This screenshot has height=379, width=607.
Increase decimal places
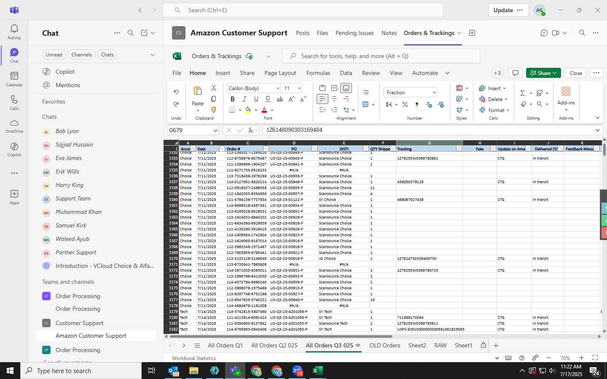tap(429, 104)
